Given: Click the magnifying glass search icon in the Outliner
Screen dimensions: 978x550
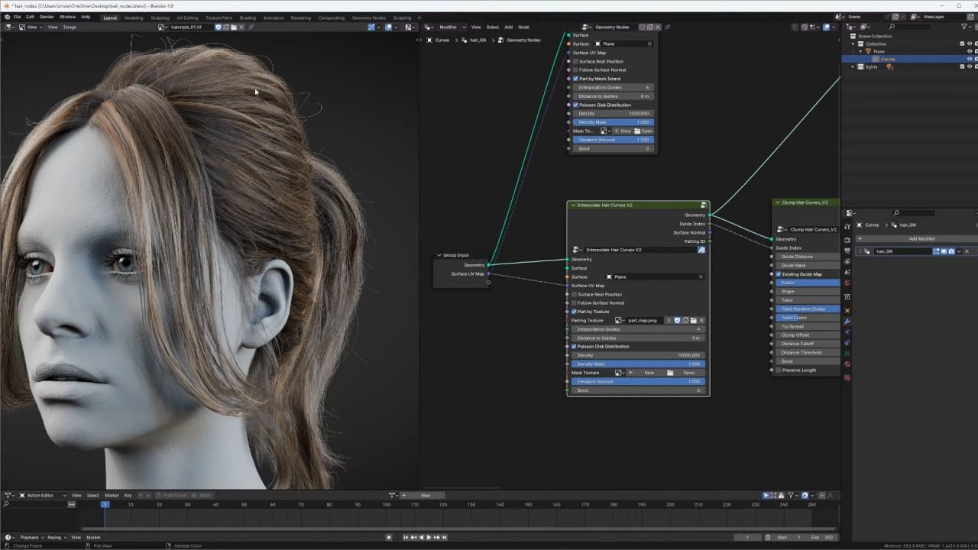Looking at the screenshot, I should 892,27.
